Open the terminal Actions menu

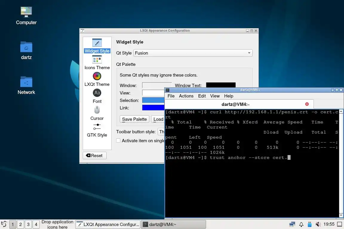(186, 96)
